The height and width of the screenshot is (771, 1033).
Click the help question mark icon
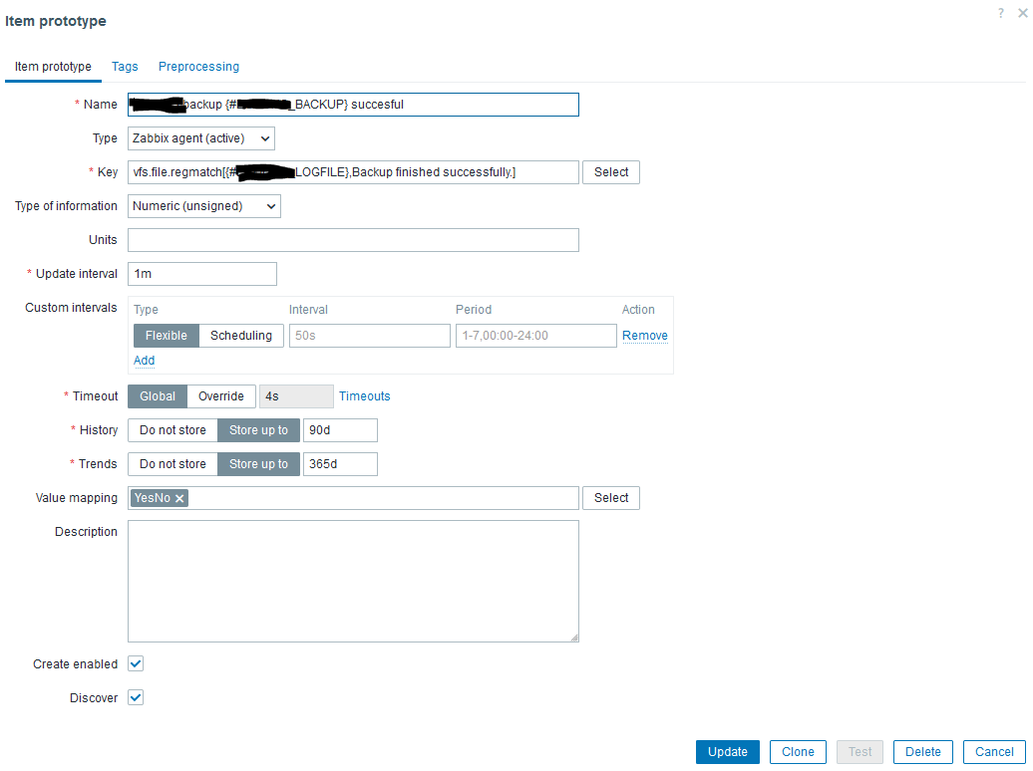1001,13
